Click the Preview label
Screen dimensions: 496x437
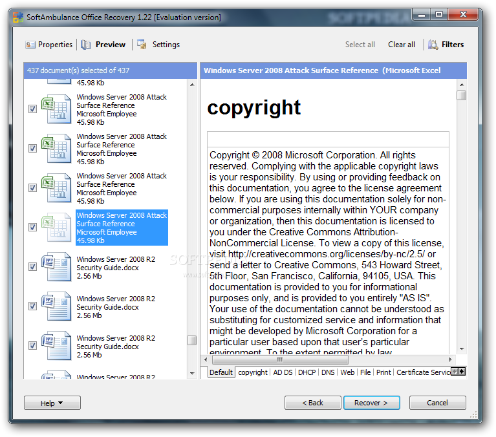click(x=111, y=45)
